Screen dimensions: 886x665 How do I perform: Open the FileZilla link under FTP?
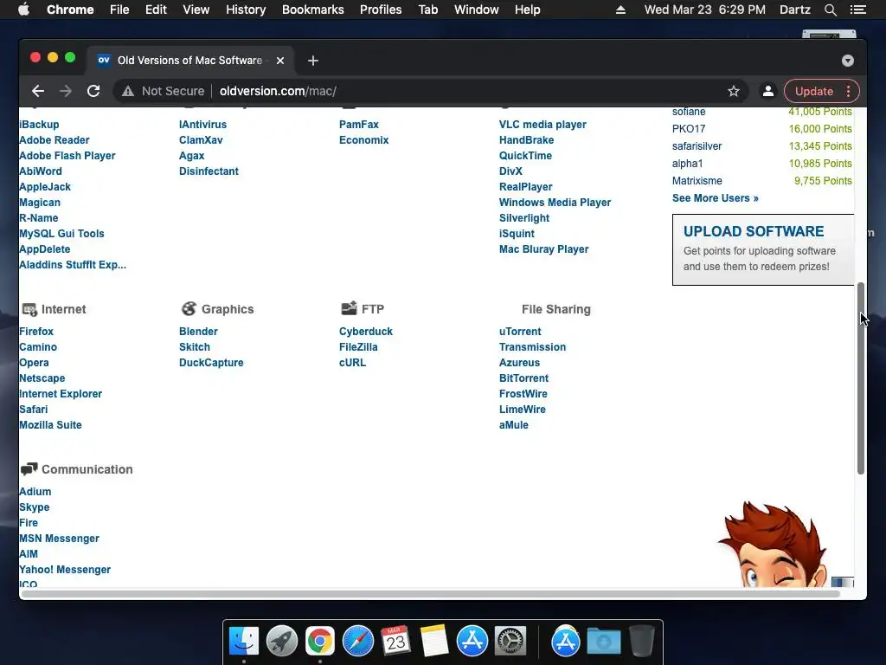pos(358,347)
